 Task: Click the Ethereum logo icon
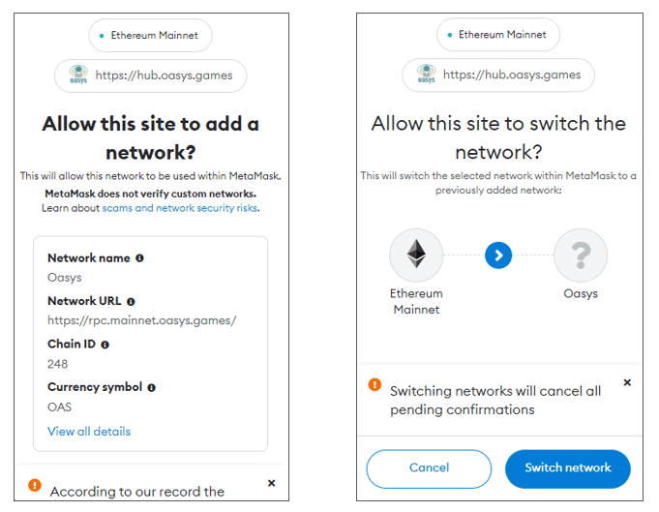tap(416, 256)
